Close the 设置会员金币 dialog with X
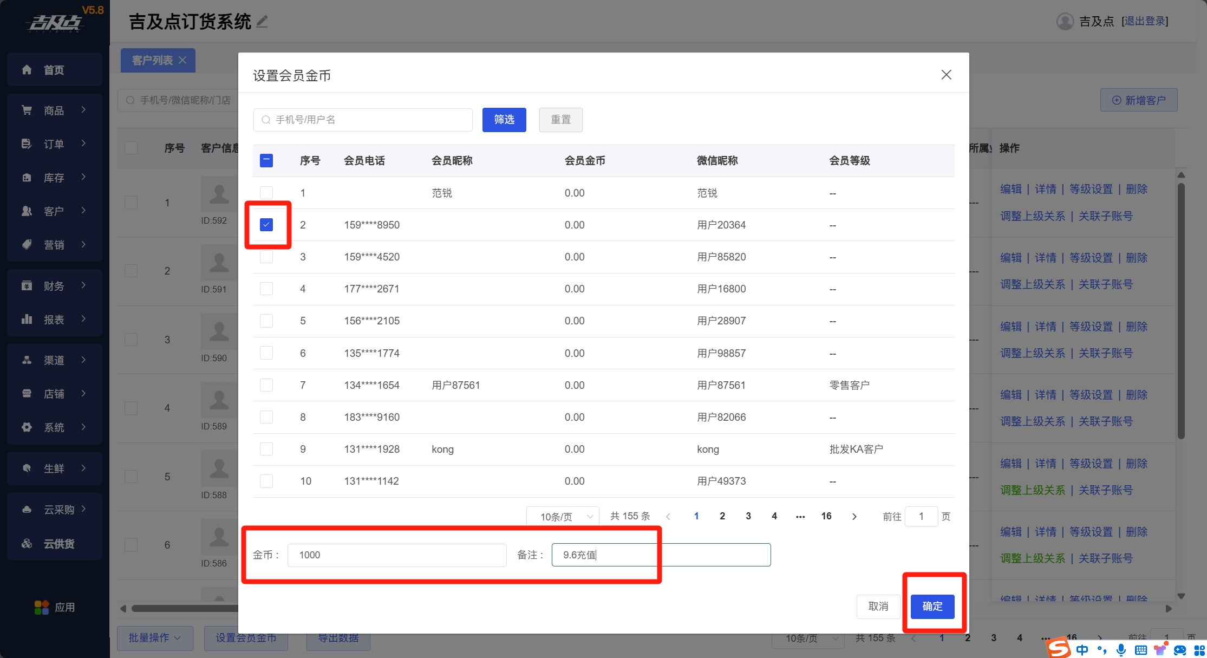 click(x=946, y=75)
